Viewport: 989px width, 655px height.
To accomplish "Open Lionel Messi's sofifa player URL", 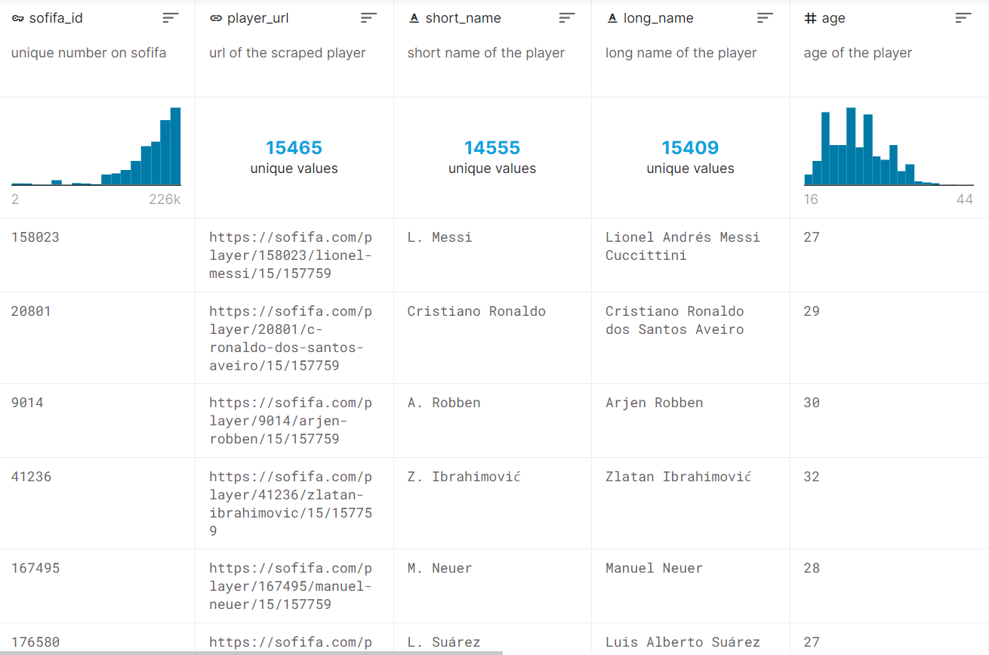I will 291,255.
